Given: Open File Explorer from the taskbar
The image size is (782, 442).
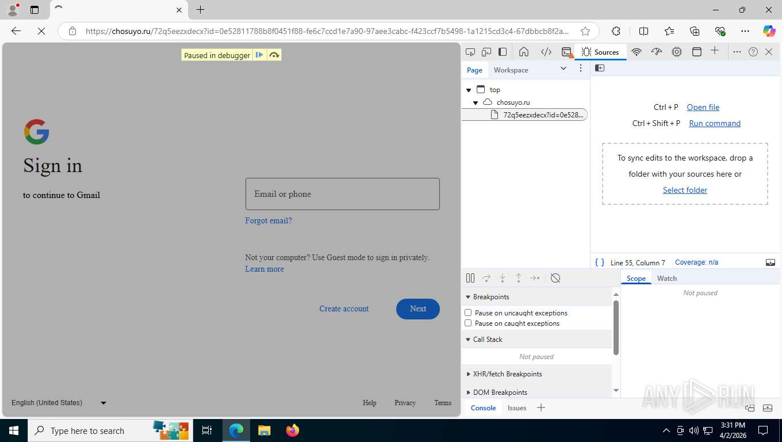Looking at the screenshot, I should tap(264, 430).
